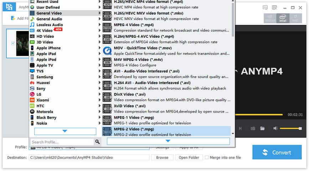Click the Open Folder button
The height and width of the screenshot is (171, 309).
pyautogui.click(x=189, y=157)
